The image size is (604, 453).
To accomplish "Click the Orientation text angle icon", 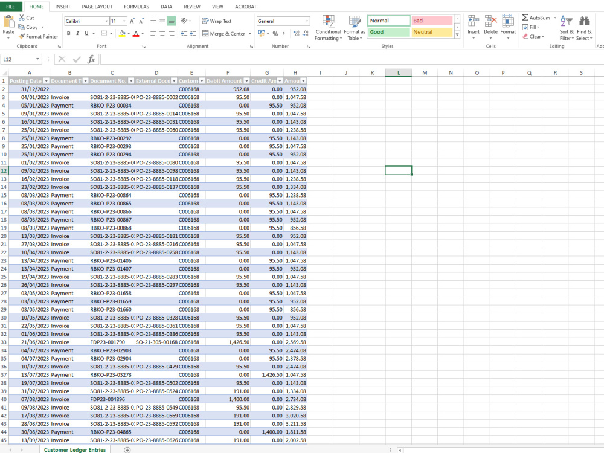I will (x=184, y=21).
